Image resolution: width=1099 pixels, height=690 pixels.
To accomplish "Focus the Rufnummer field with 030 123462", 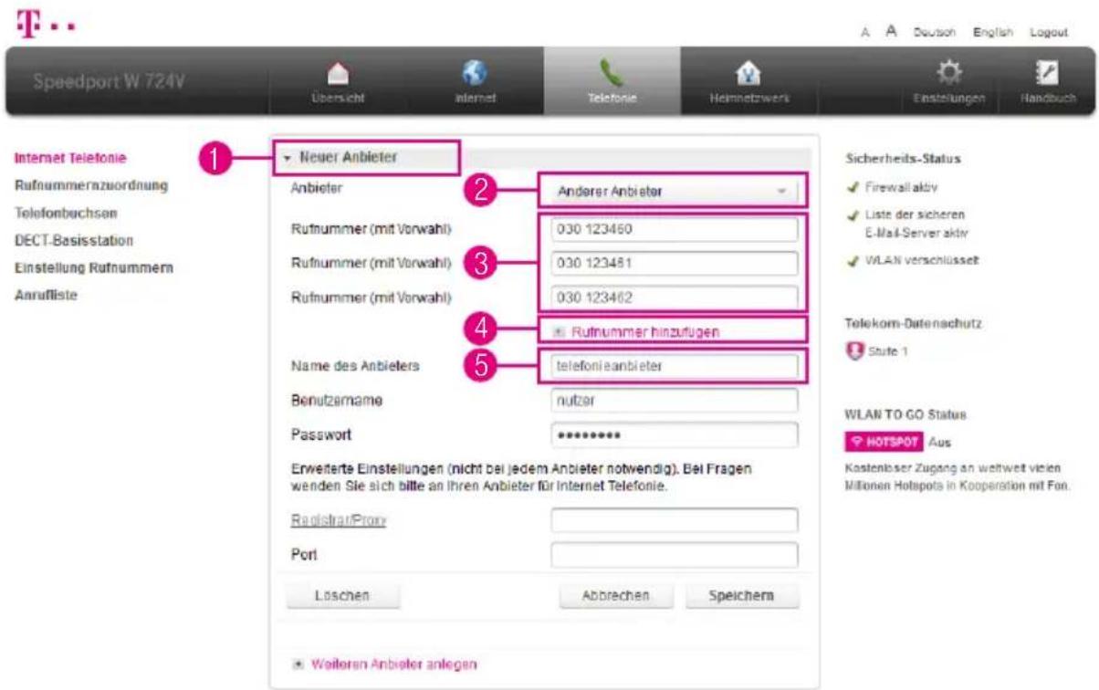I will coord(675,298).
